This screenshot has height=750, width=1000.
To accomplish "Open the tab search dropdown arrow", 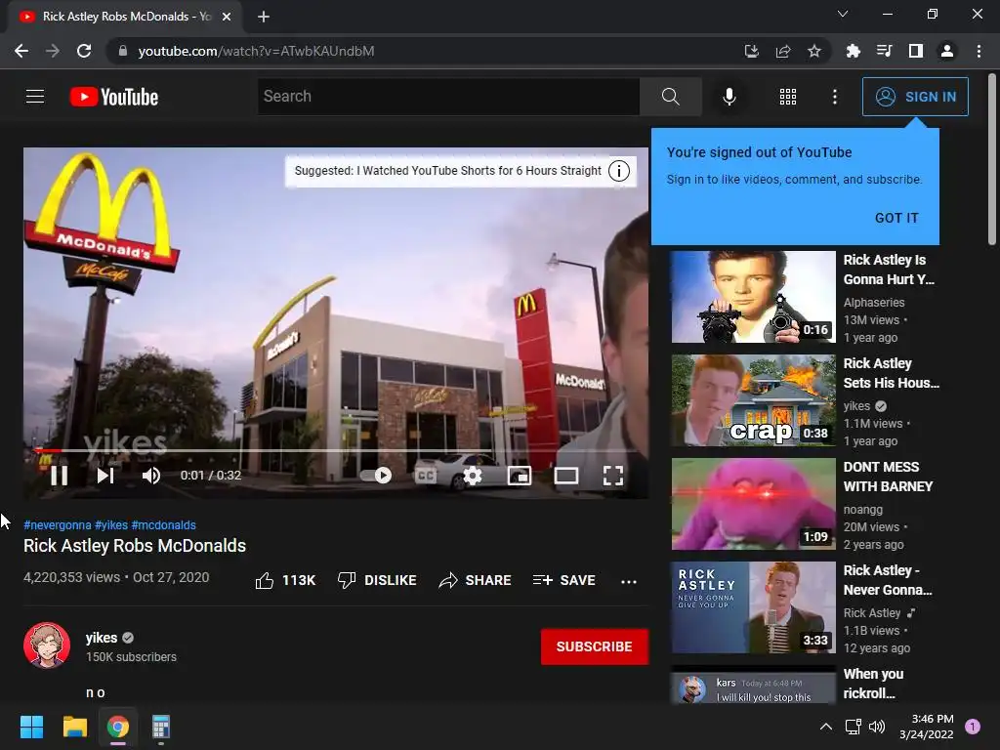I will pos(843,14).
